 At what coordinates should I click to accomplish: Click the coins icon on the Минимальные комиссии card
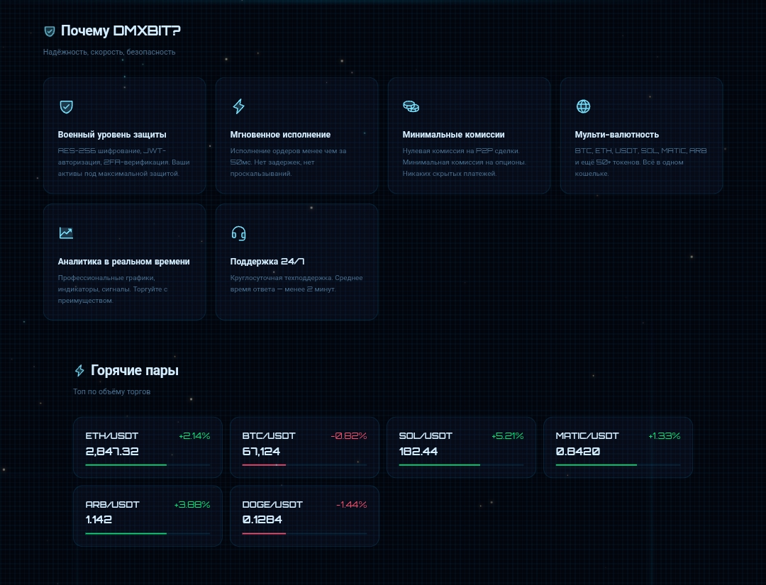point(411,106)
